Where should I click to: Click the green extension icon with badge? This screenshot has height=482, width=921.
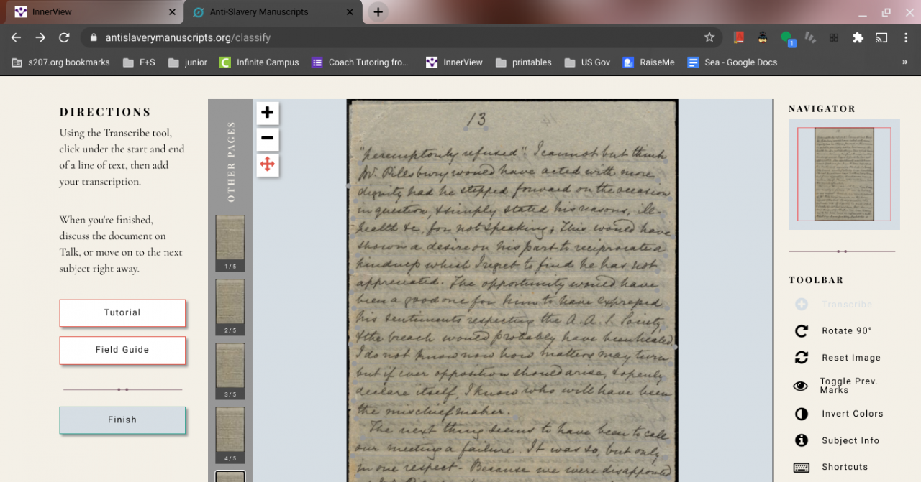click(787, 38)
